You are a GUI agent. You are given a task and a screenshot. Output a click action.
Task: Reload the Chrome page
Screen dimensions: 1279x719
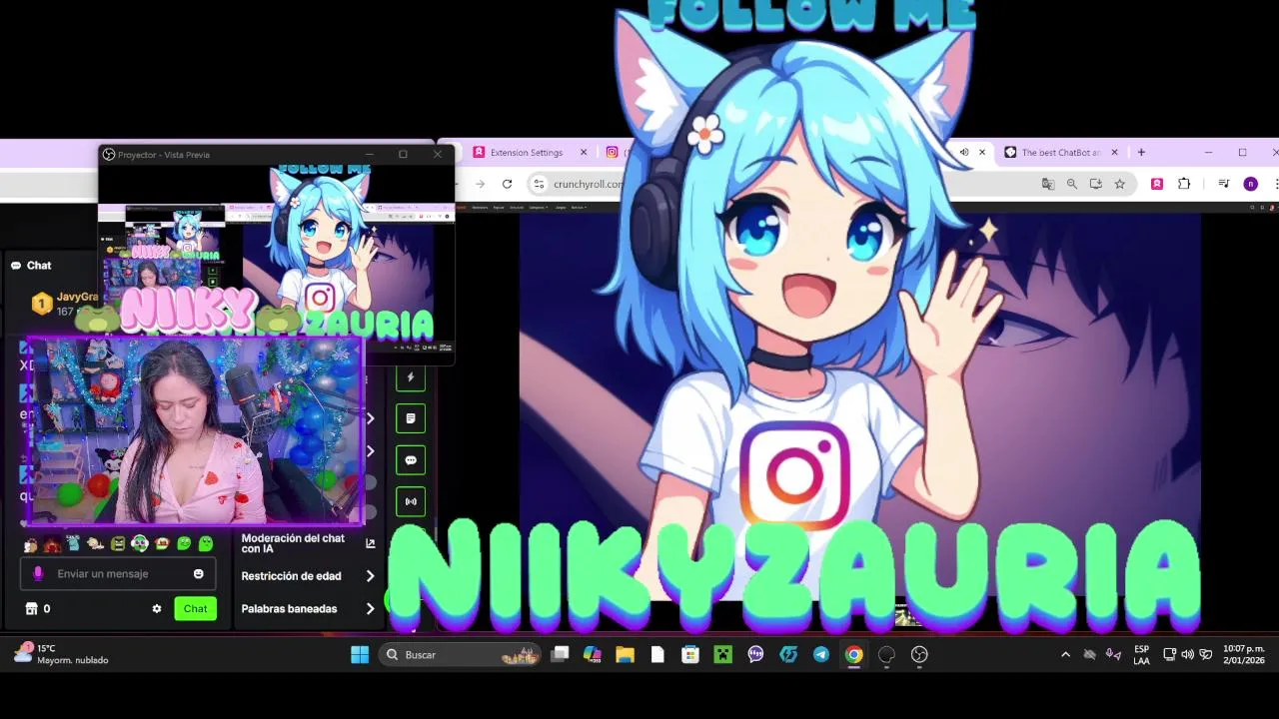click(x=507, y=184)
